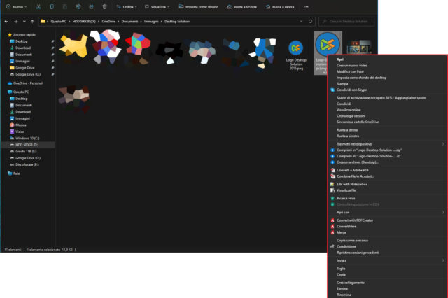The height and width of the screenshot is (298, 448).
Task: Click Imposta come sfondo toolbar button
Action: point(199,6)
